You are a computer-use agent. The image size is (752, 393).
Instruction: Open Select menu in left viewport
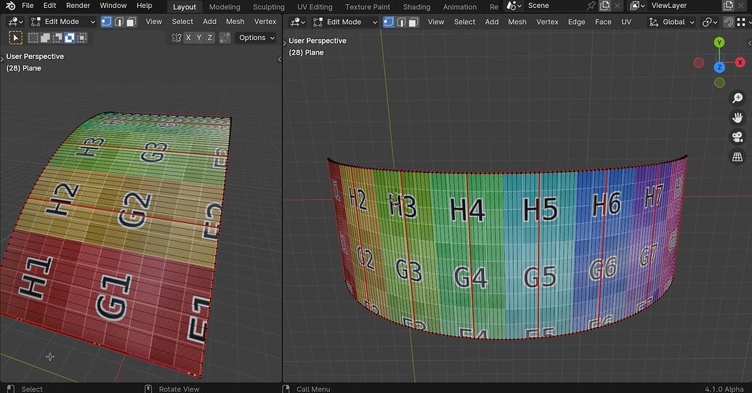[182, 22]
